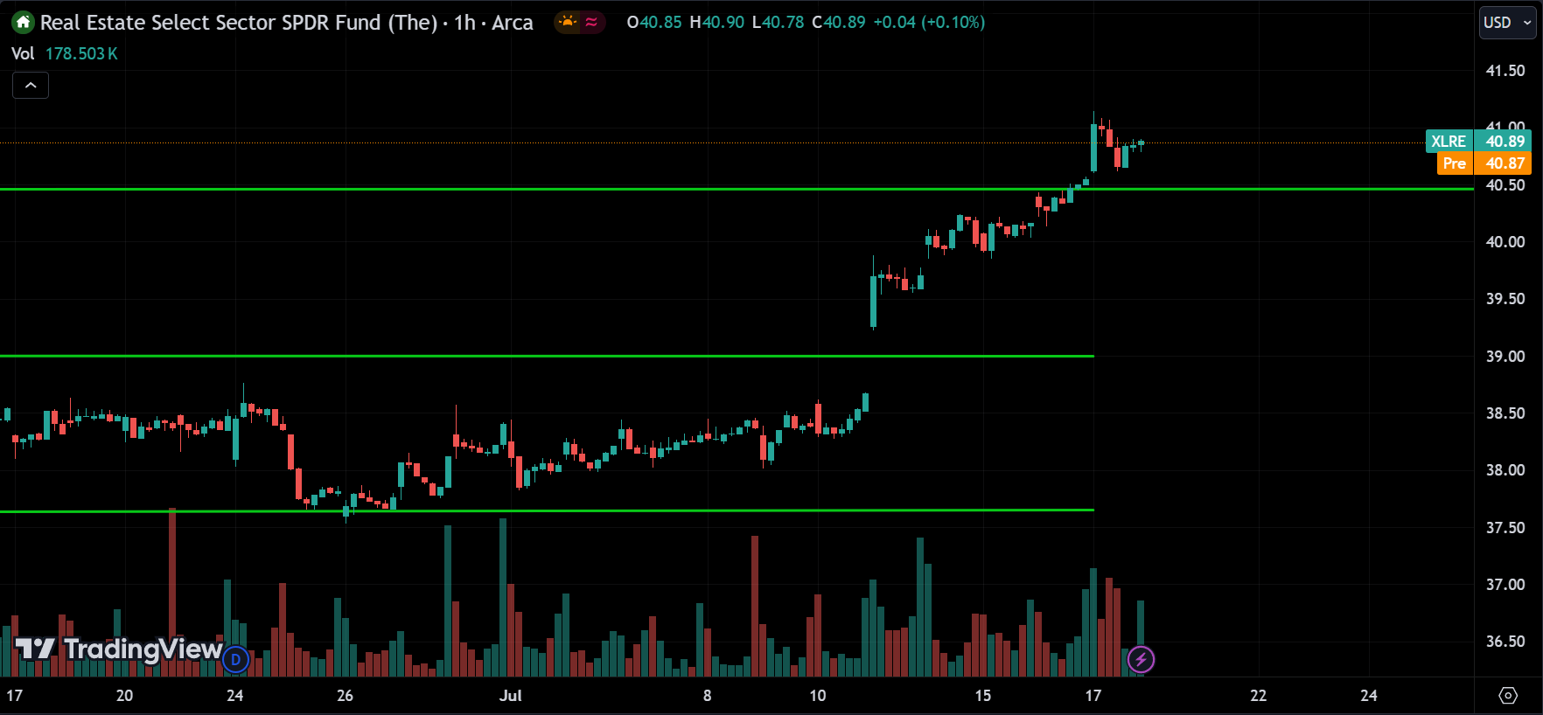
Task: Click the 8 date label on the time axis
Action: pos(707,696)
